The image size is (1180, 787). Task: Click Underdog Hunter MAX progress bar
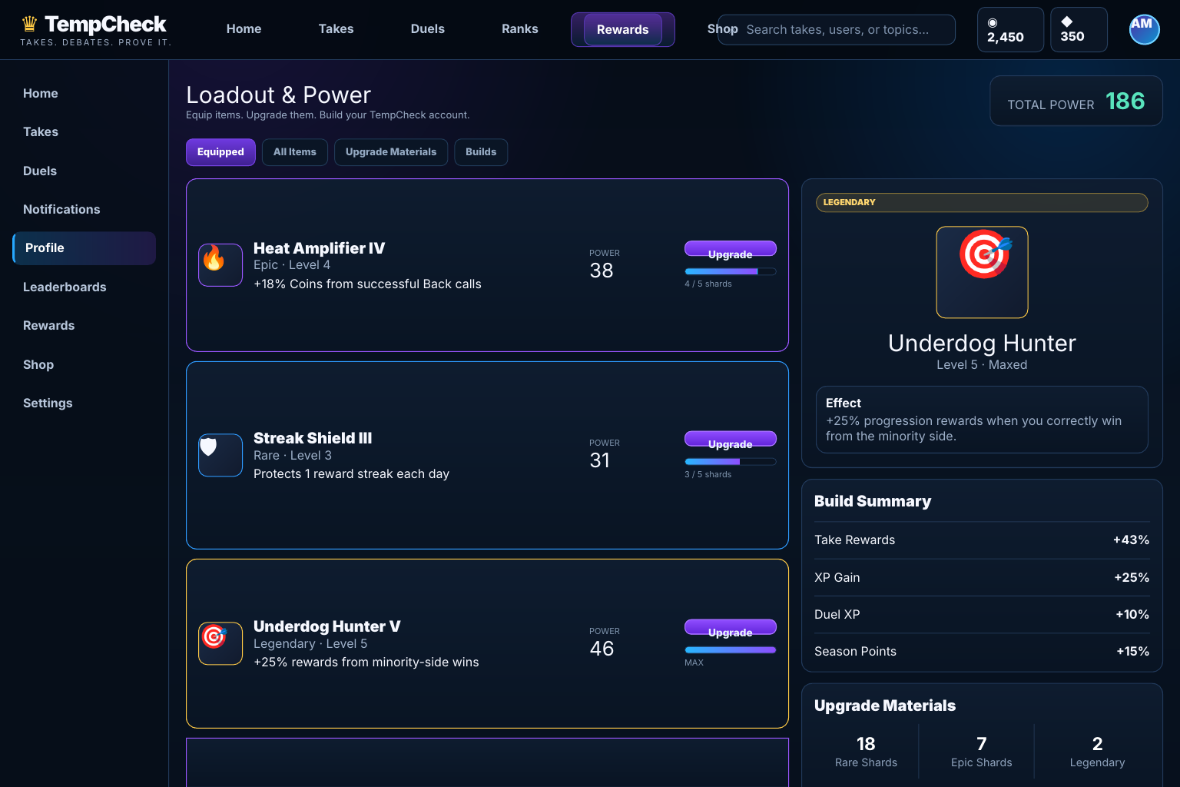pos(731,650)
